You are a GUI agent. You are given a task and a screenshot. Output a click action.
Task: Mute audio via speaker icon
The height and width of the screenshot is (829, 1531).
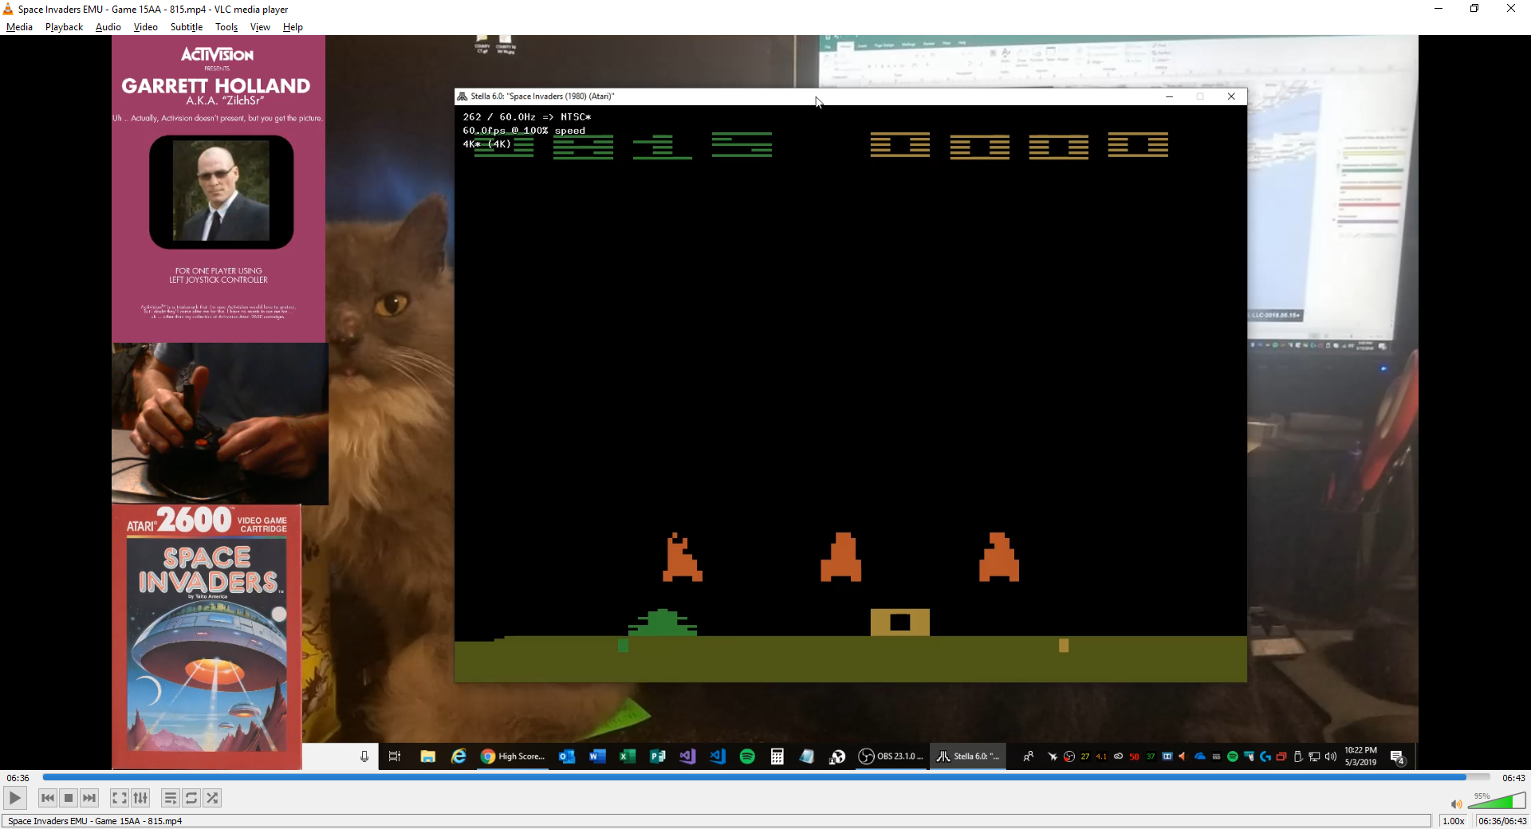point(1456,804)
